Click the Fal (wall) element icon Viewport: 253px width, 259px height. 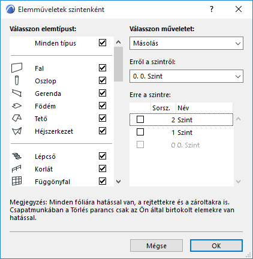(x=17, y=68)
